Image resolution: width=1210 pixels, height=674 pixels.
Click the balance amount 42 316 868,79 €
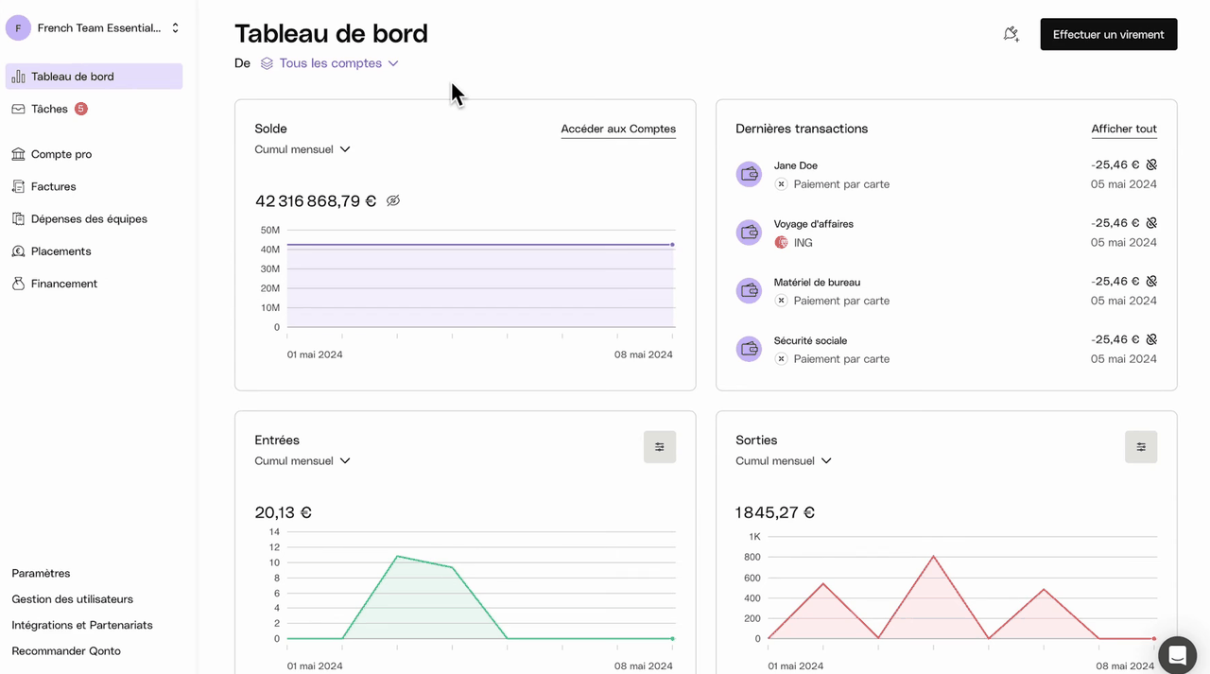click(316, 200)
